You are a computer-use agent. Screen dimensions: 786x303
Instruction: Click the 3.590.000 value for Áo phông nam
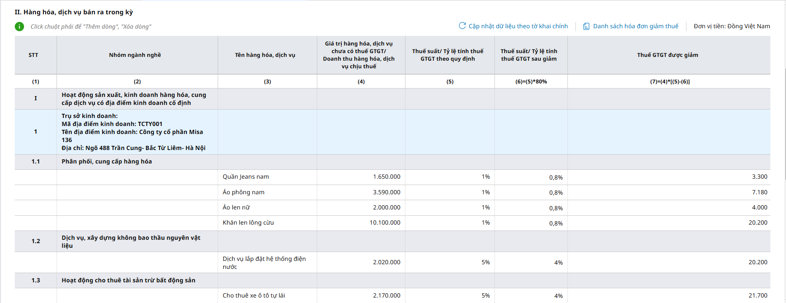click(386, 192)
